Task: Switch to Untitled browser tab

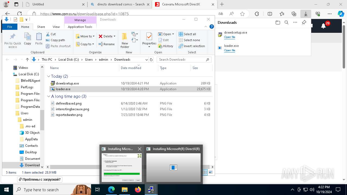Action: [x=54, y=4]
